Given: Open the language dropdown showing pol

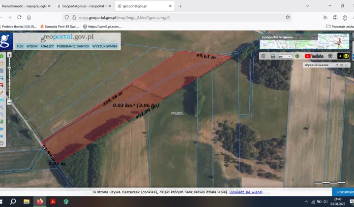Looking at the screenshot, I should (285, 56).
